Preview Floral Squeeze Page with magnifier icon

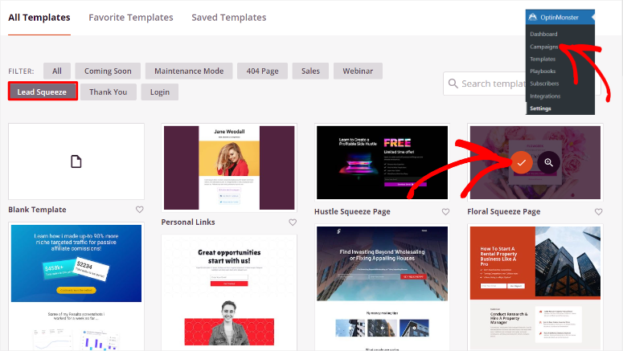coord(549,162)
